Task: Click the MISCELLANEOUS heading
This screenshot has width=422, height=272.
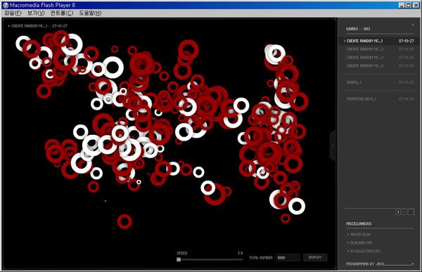Action: 359,224
